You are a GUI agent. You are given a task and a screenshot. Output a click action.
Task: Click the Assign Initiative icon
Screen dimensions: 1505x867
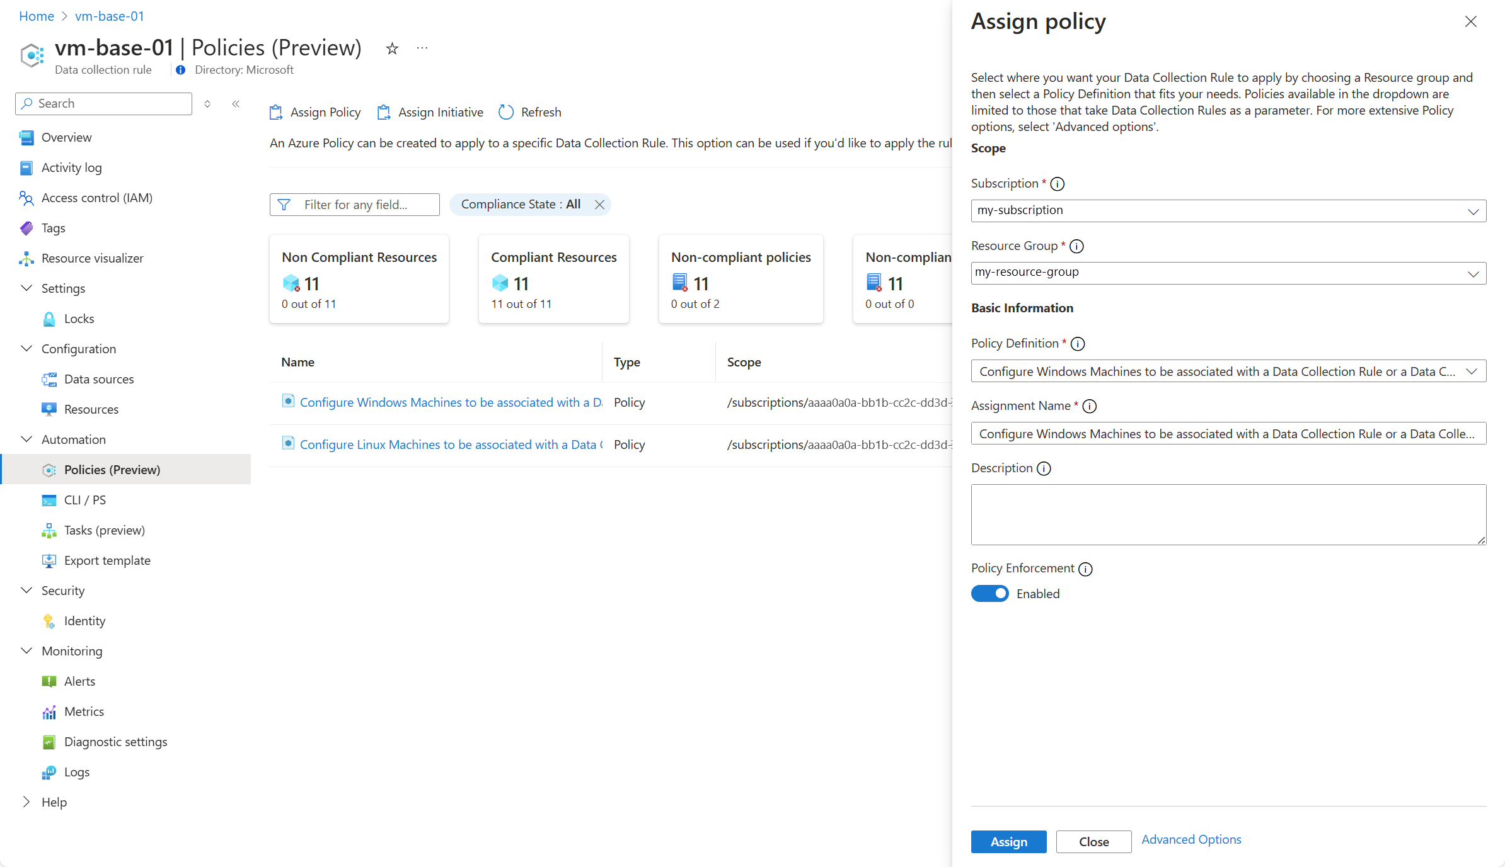384,112
